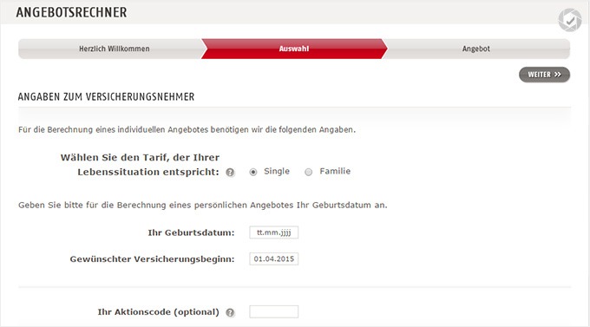
Task: Click the Single label text
Action: pos(277,171)
